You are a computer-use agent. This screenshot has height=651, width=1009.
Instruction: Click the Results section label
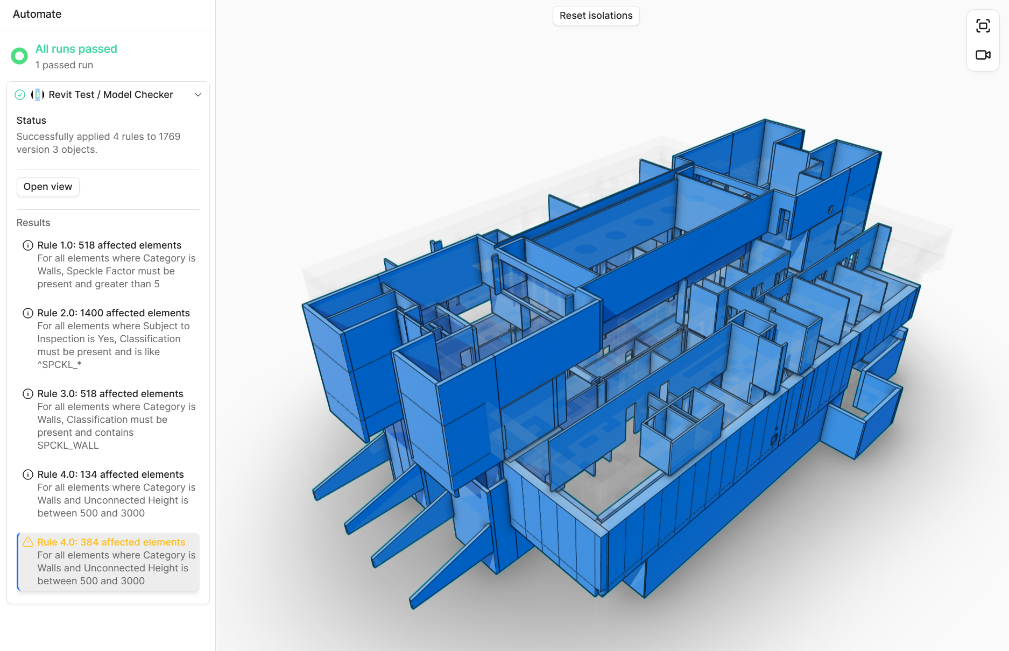pos(33,223)
